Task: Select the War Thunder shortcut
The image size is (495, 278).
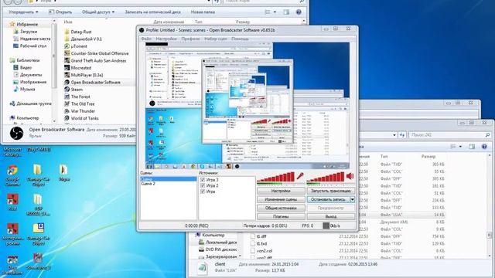Action: [79, 111]
